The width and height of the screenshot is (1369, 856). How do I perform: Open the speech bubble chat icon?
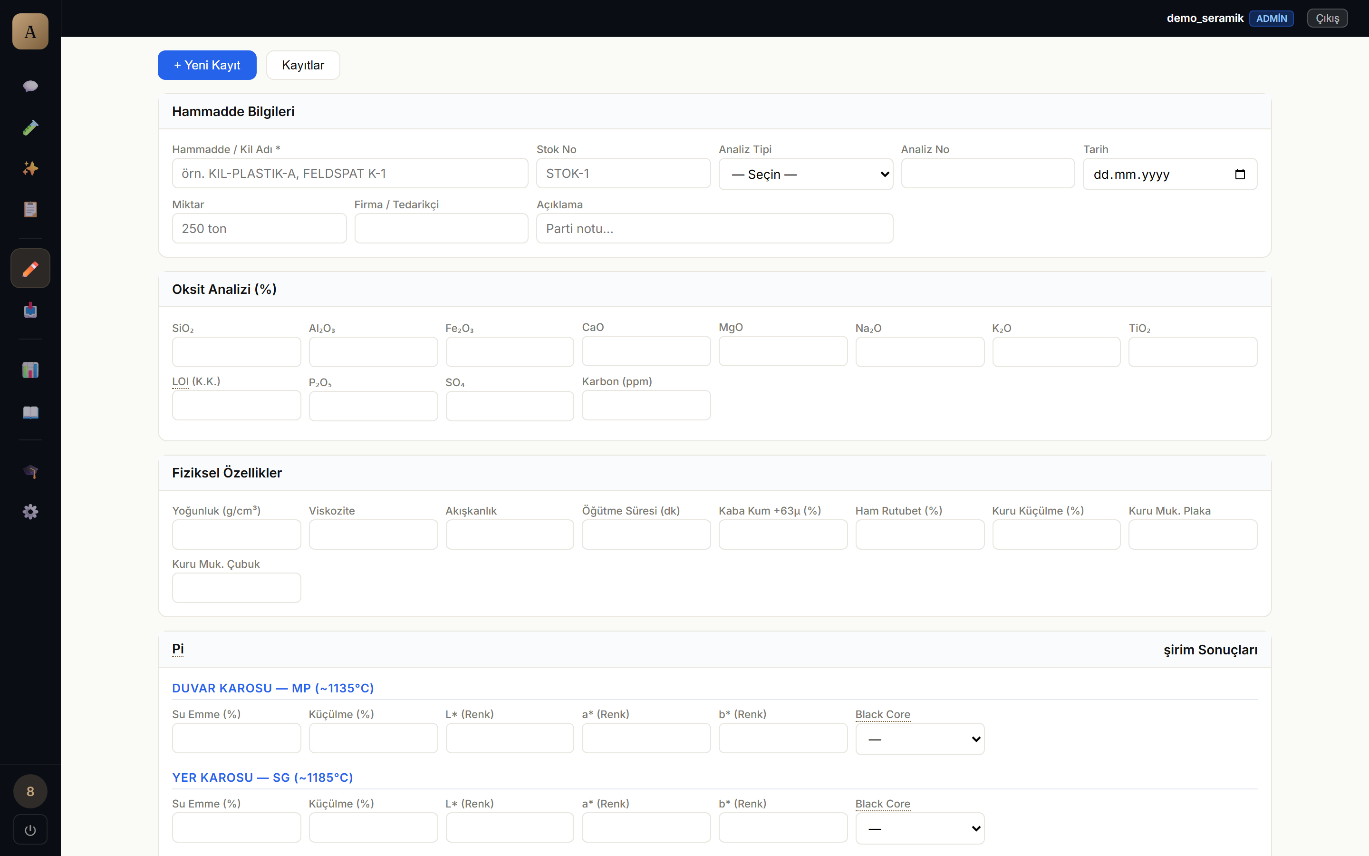pos(30,86)
